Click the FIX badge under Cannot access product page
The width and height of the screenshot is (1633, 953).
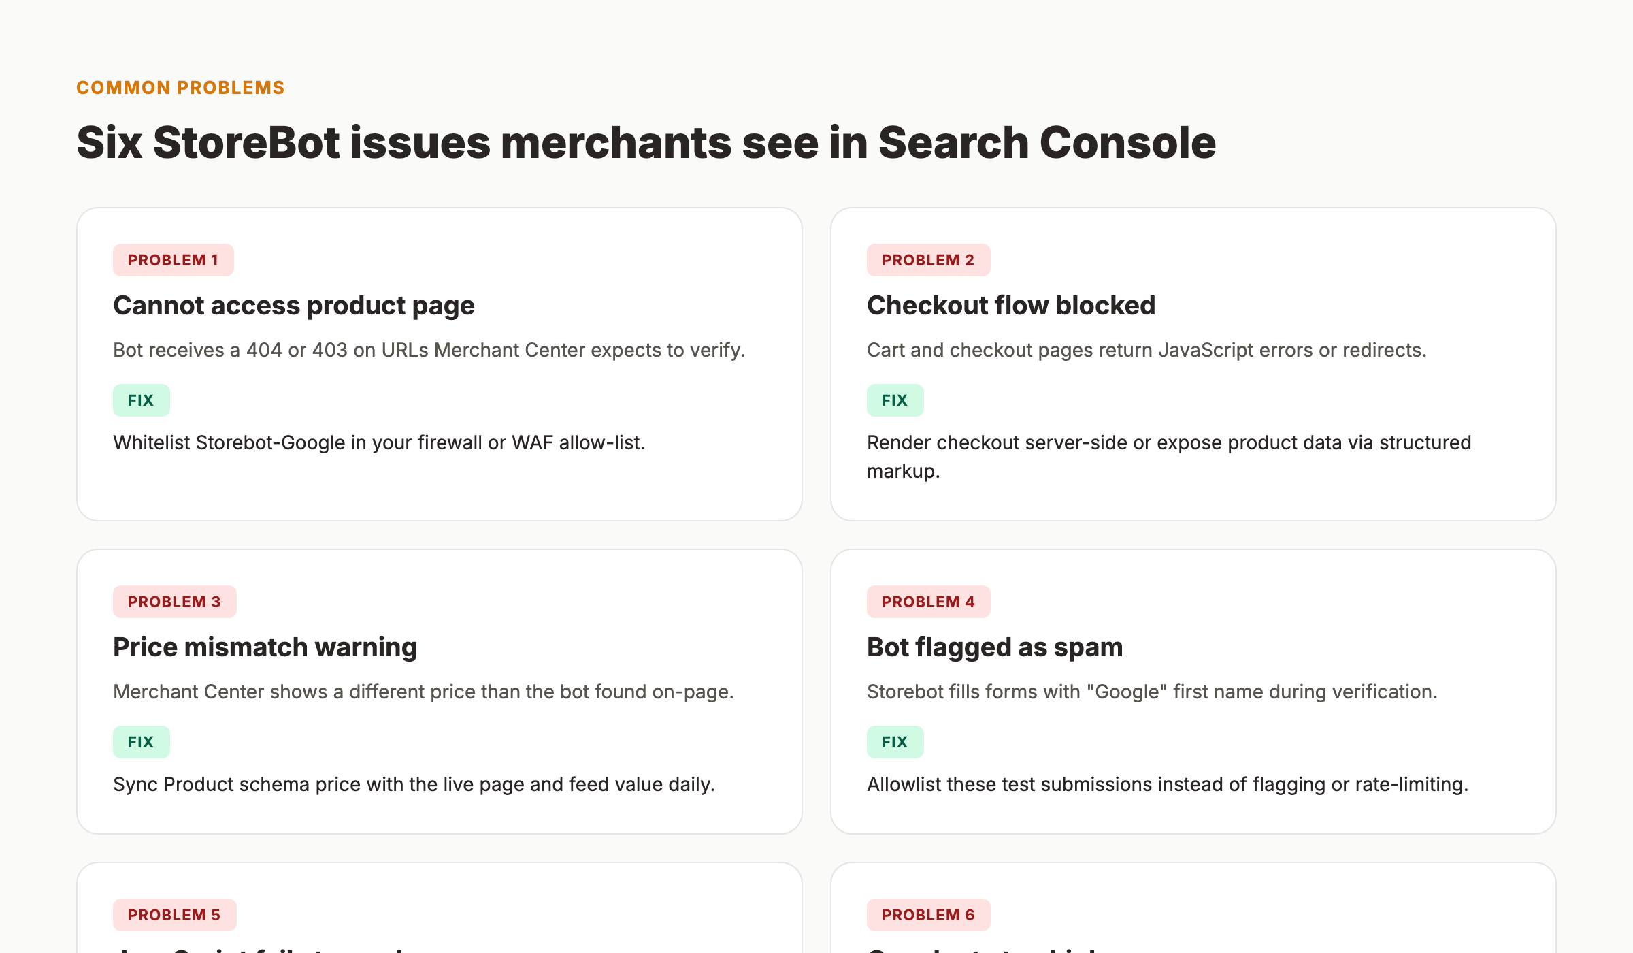tap(142, 400)
